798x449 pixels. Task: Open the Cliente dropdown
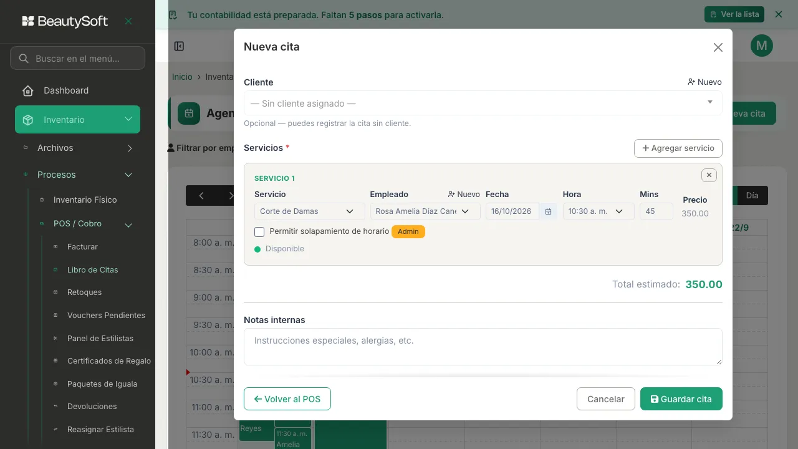point(483,103)
